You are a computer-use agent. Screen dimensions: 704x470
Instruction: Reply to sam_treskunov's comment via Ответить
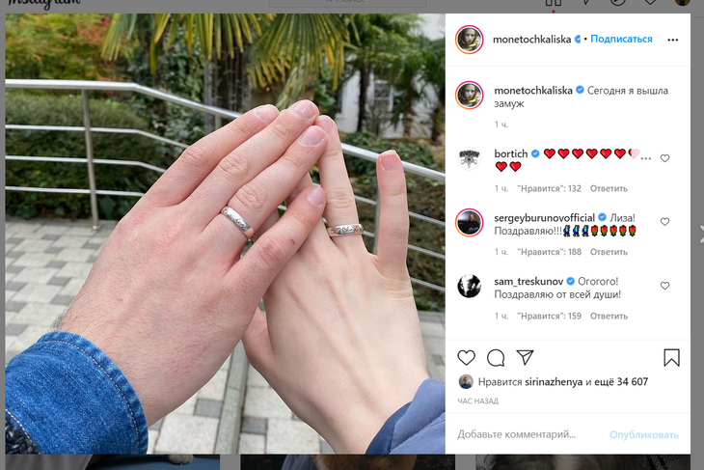609,317
